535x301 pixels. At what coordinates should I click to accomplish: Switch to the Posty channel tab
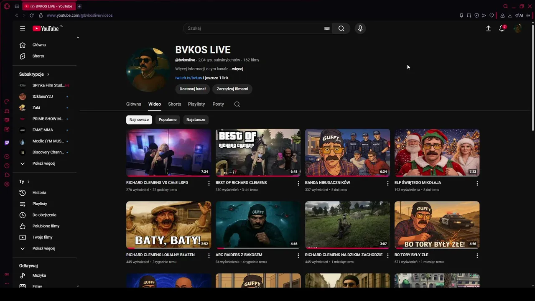(x=218, y=104)
